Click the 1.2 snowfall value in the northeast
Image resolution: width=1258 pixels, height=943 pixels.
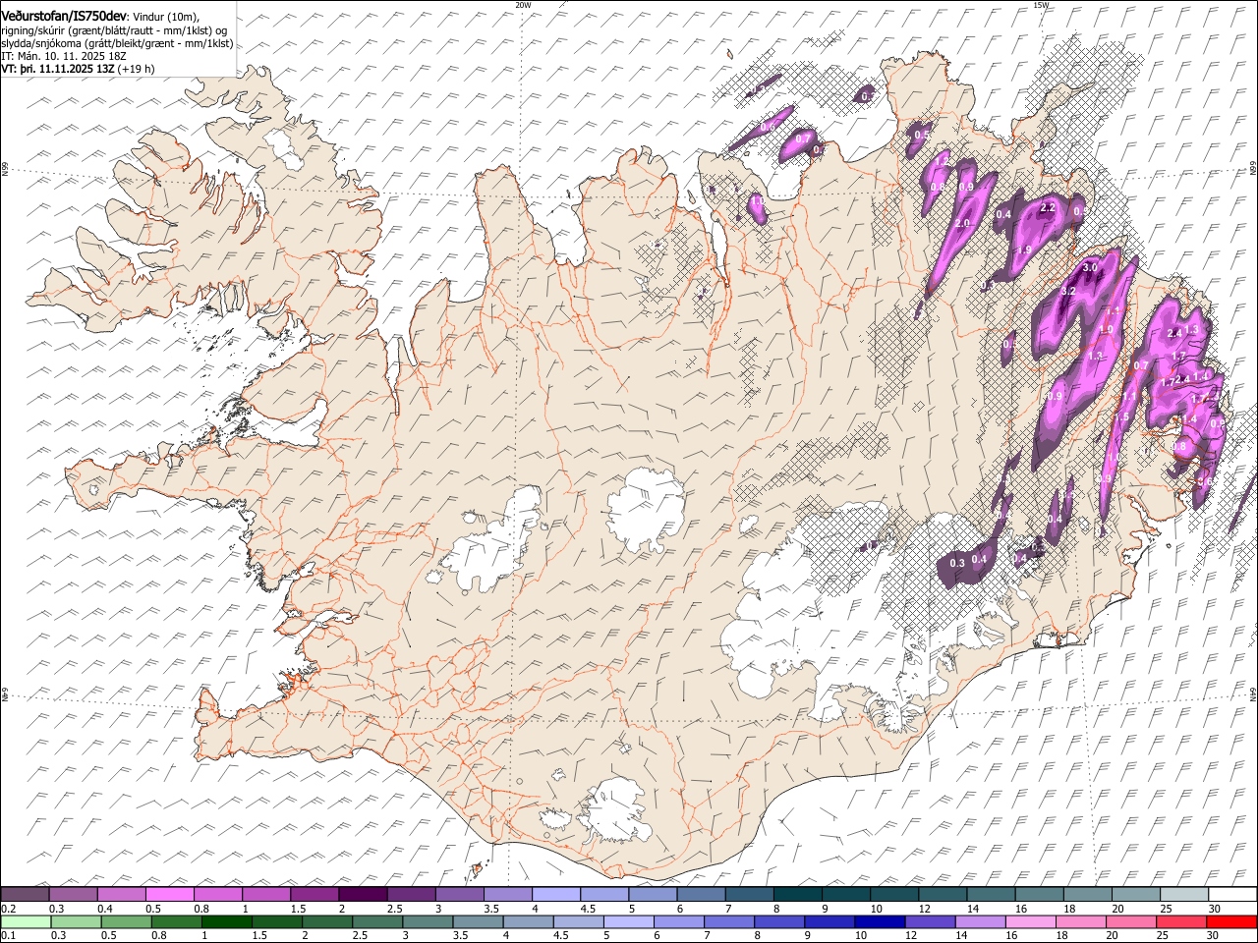pos(942,160)
